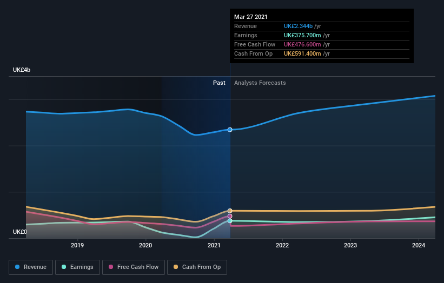Click the Past section label
This screenshot has height=283, width=444.
(219, 83)
